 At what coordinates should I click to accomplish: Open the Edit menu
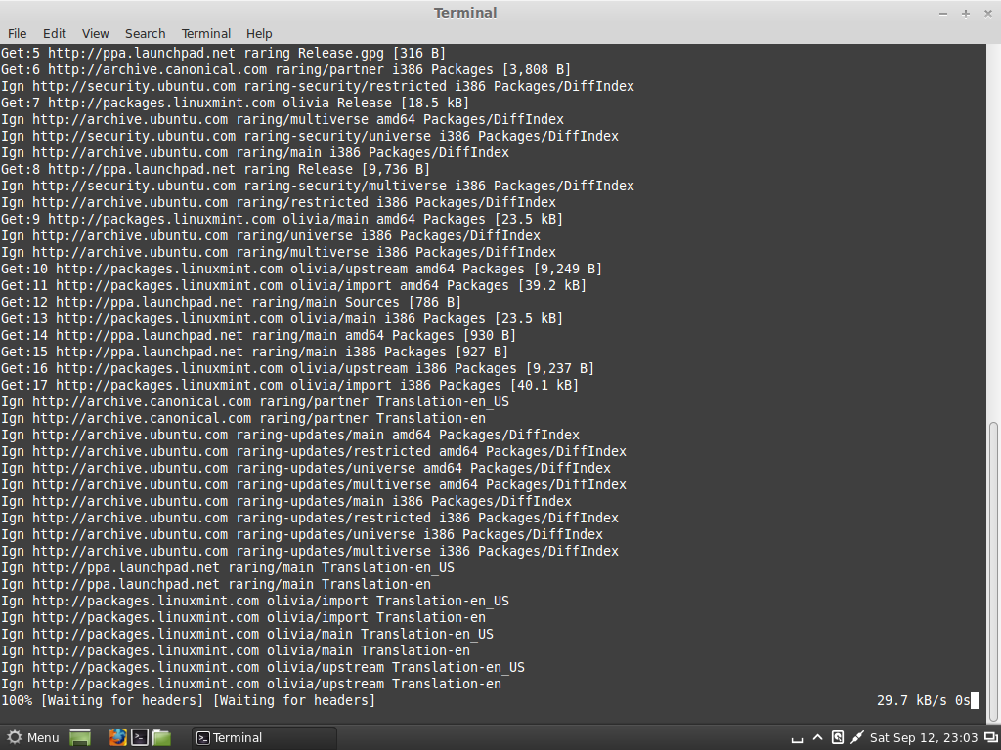point(55,34)
